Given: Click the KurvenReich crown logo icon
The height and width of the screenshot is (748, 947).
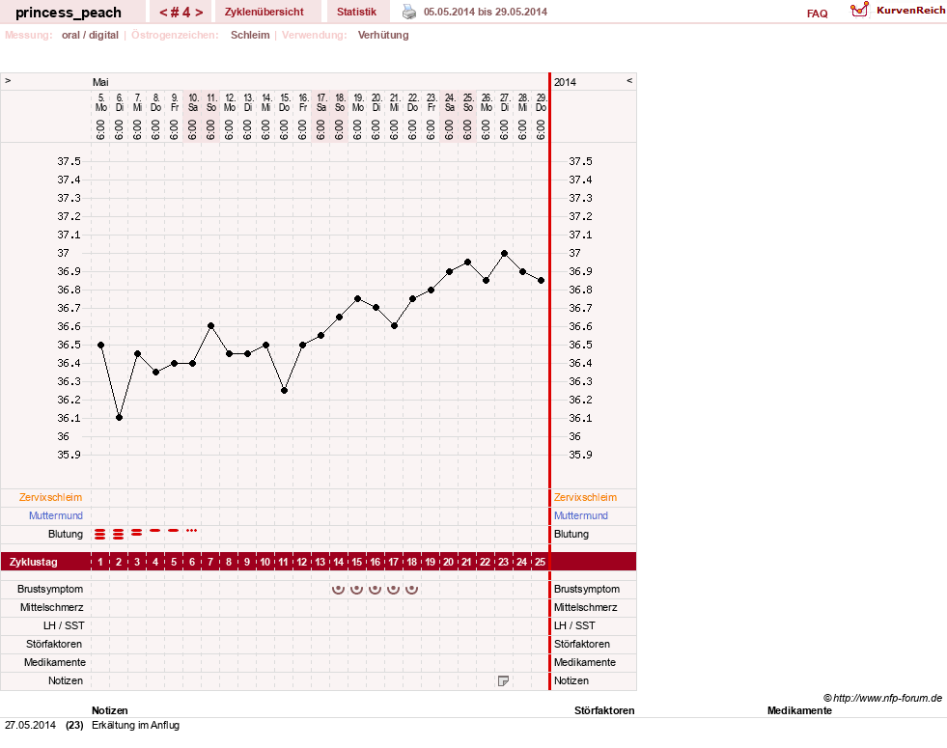Looking at the screenshot, I should 859,10.
